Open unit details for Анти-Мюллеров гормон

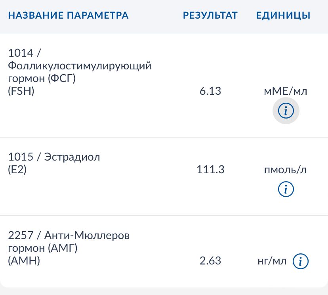[x=300, y=261]
